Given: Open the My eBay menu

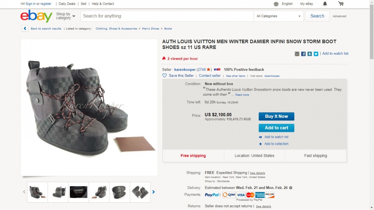Looking at the screenshot, I should tap(307, 4).
